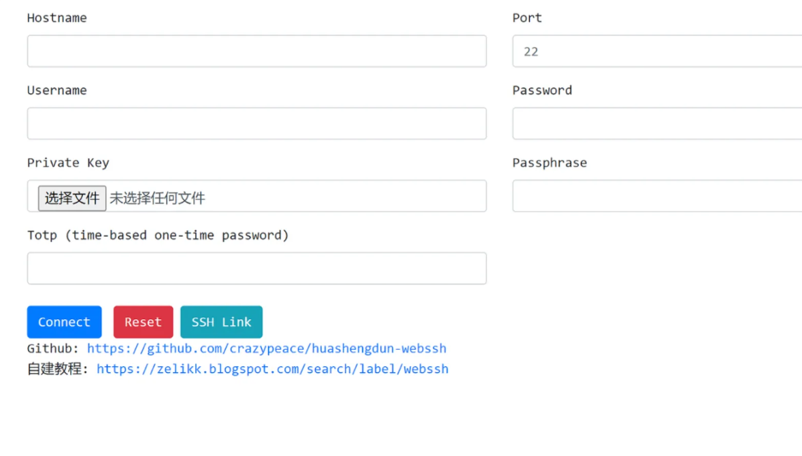Open the zelikk blogspot webssh tutorial link

272,369
